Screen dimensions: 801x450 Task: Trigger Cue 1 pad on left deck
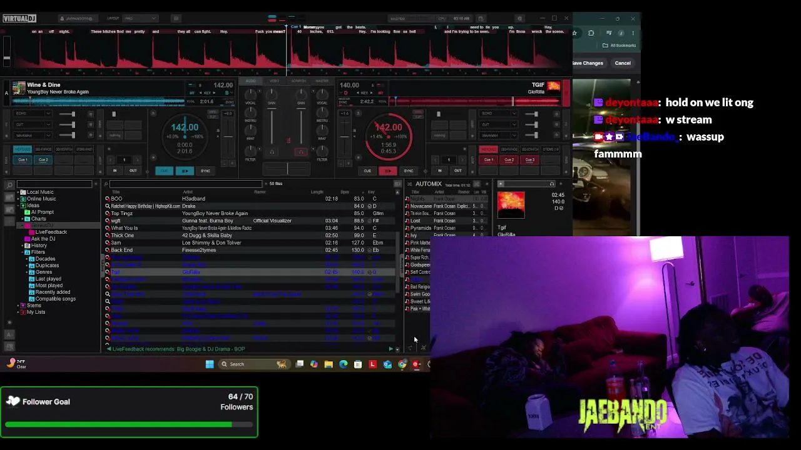click(23, 159)
